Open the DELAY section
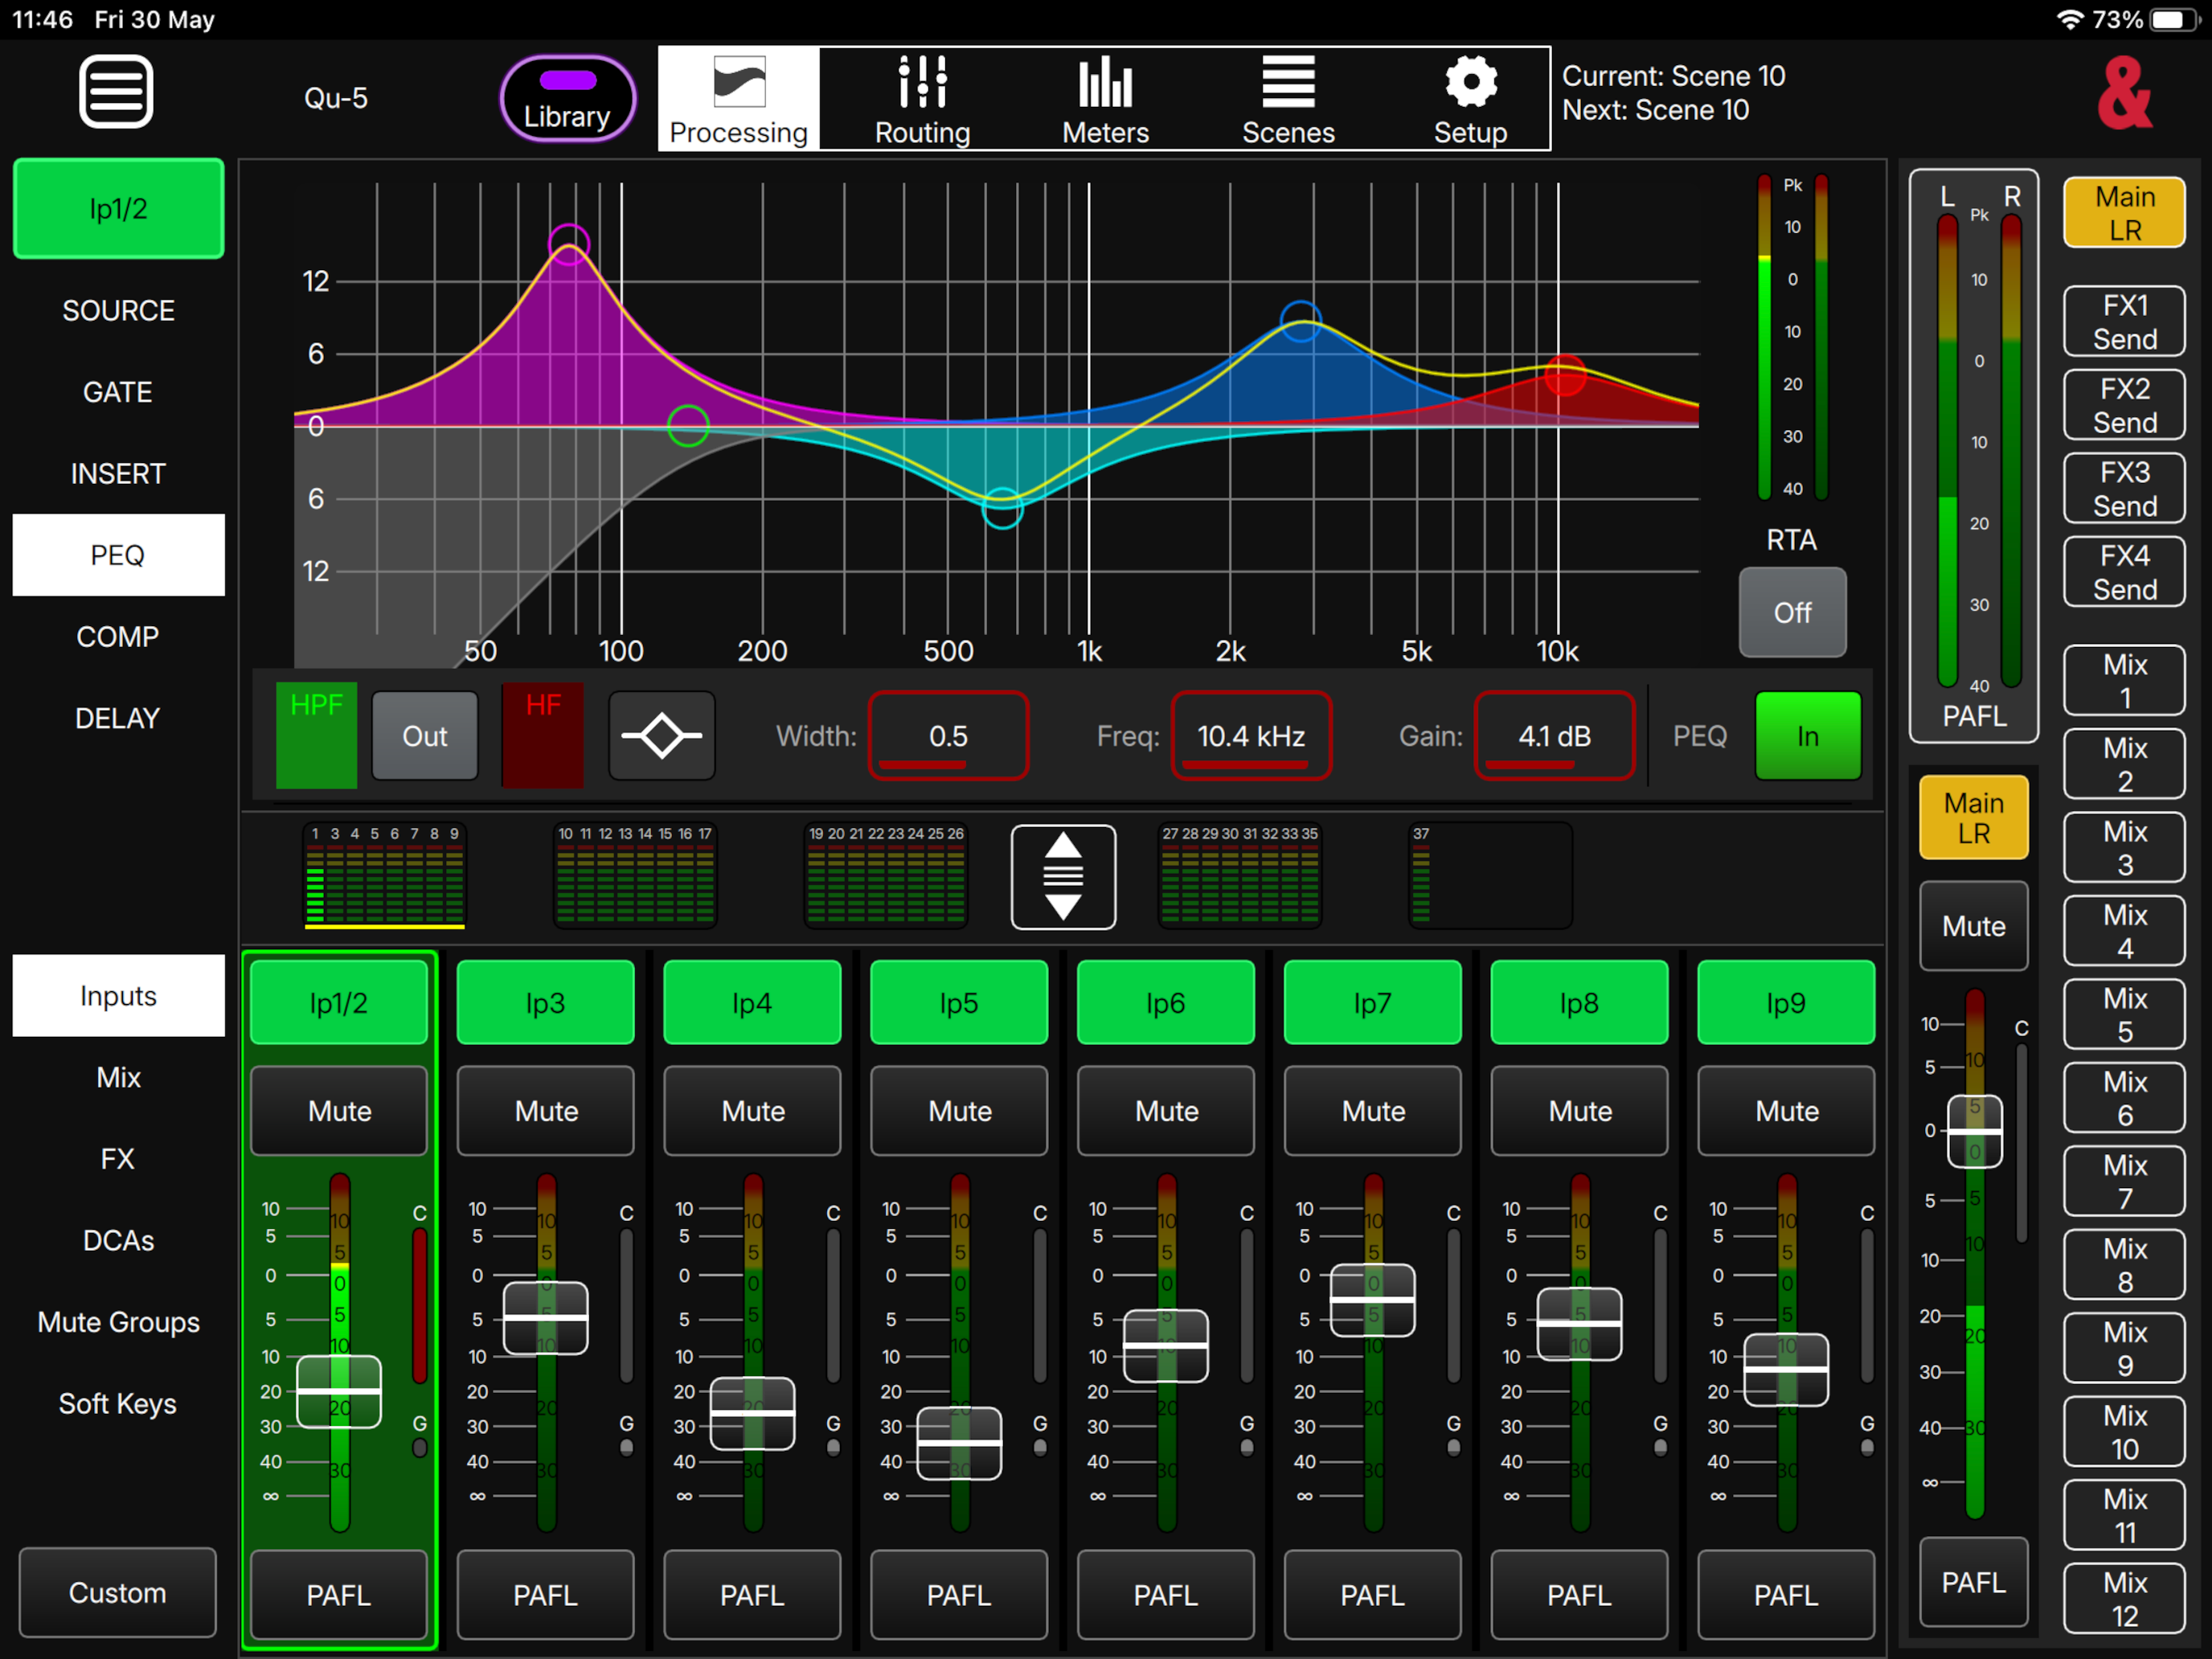The width and height of the screenshot is (2212, 1659). click(118, 718)
